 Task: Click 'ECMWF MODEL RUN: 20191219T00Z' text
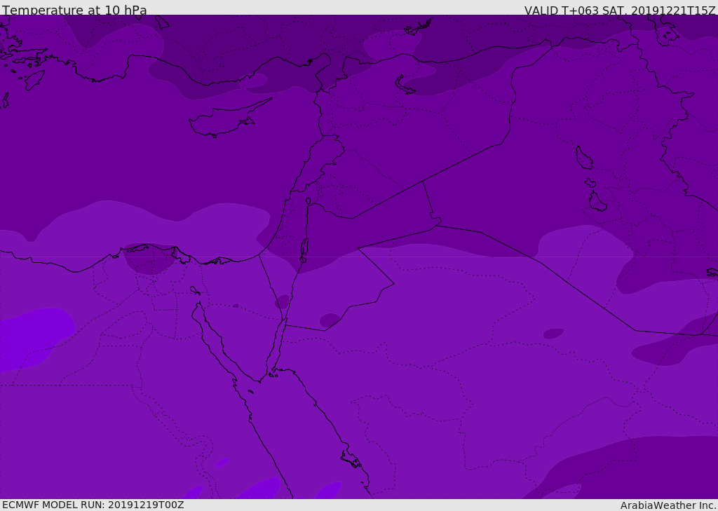point(93,505)
